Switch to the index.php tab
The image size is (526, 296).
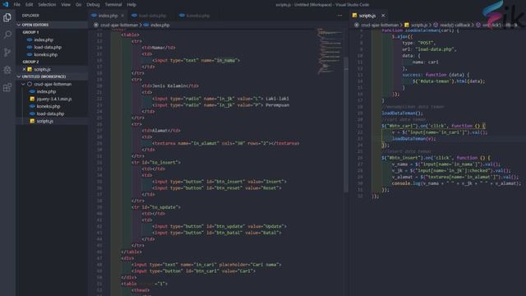(x=108, y=16)
